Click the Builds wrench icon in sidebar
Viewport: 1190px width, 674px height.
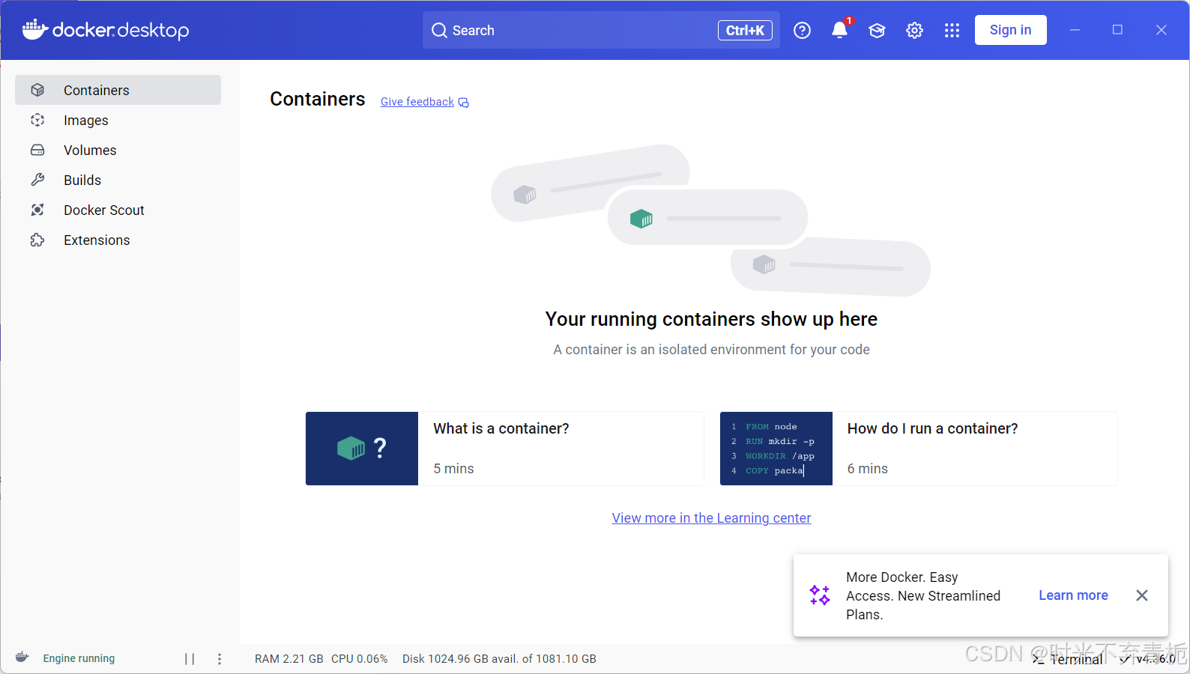tap(37, 180)
